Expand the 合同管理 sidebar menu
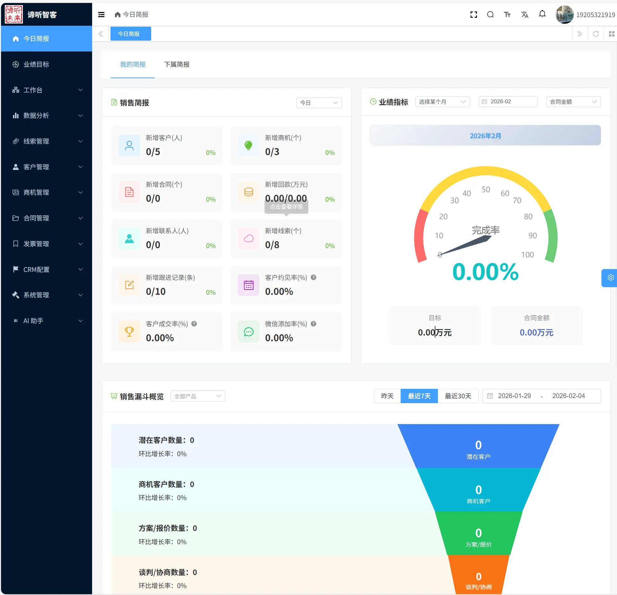Screen dimensions: 617x595 [47, 218]
